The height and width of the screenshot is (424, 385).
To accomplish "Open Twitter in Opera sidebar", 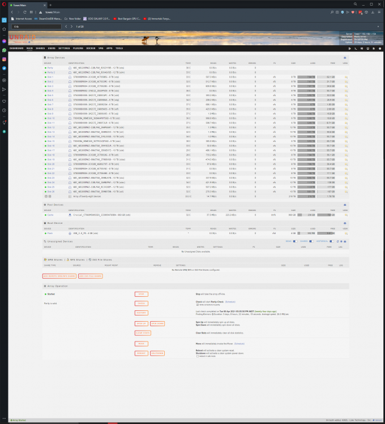I will [4, 68].
